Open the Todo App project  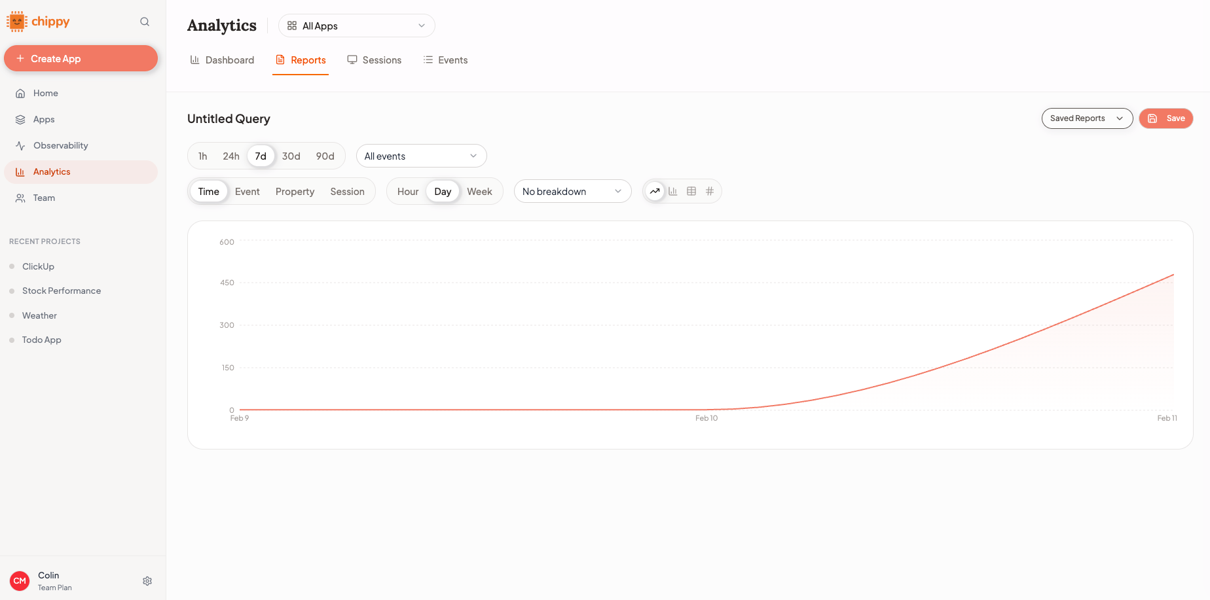41,340
